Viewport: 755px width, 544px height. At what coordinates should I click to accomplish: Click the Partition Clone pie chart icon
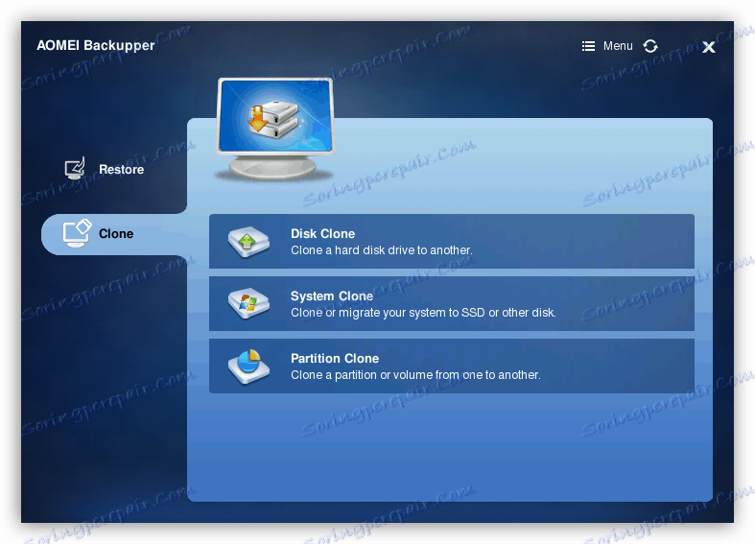(248, 367)
